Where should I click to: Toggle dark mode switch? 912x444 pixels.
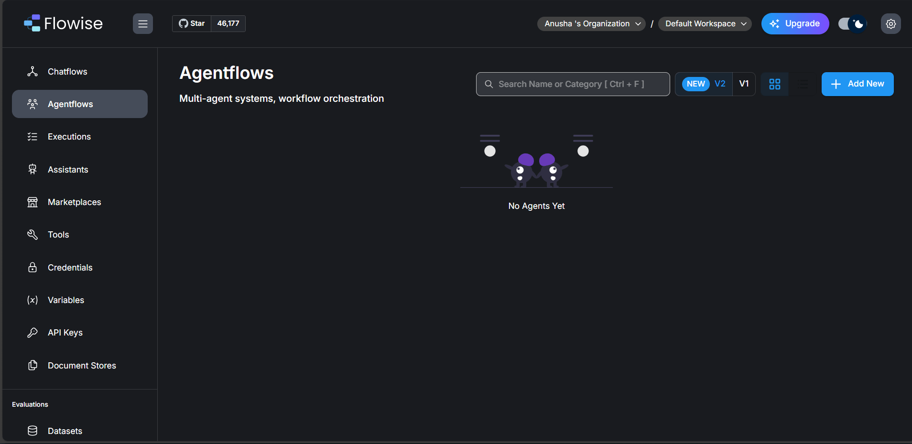(x=852, y=24)
